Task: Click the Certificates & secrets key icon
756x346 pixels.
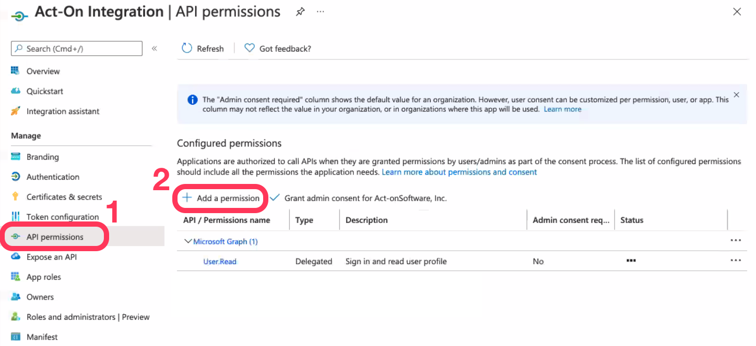Action: [x=16, y=197]
